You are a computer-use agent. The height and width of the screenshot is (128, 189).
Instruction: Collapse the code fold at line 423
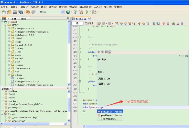[80, 52]
